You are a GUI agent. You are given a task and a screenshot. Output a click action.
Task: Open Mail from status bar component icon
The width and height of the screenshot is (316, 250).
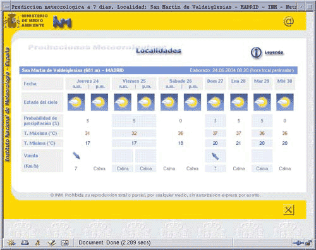coord(25,243)
